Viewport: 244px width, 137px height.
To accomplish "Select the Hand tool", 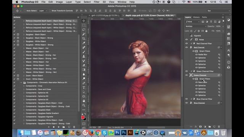I will pos(84,101).
